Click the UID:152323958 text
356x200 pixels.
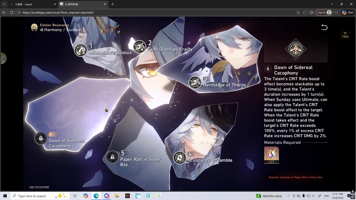coord(39,187)
